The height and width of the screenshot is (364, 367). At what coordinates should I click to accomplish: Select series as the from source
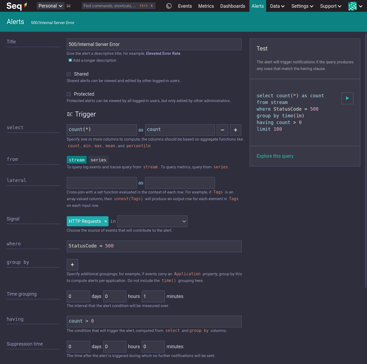point(98,160)
